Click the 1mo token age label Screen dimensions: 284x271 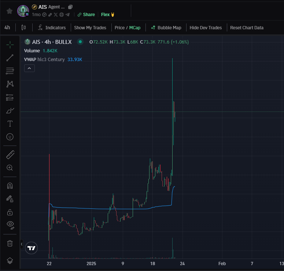coord(36,15)
